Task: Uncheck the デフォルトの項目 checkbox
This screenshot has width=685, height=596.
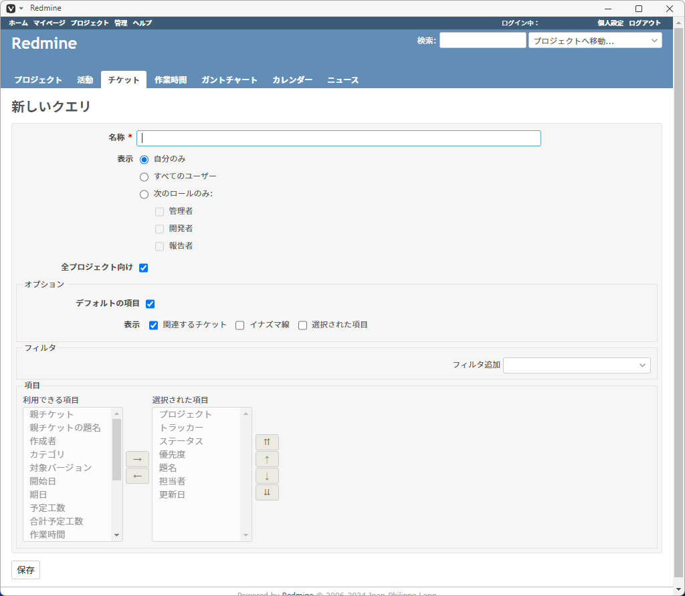Action: tap(151, 303)
